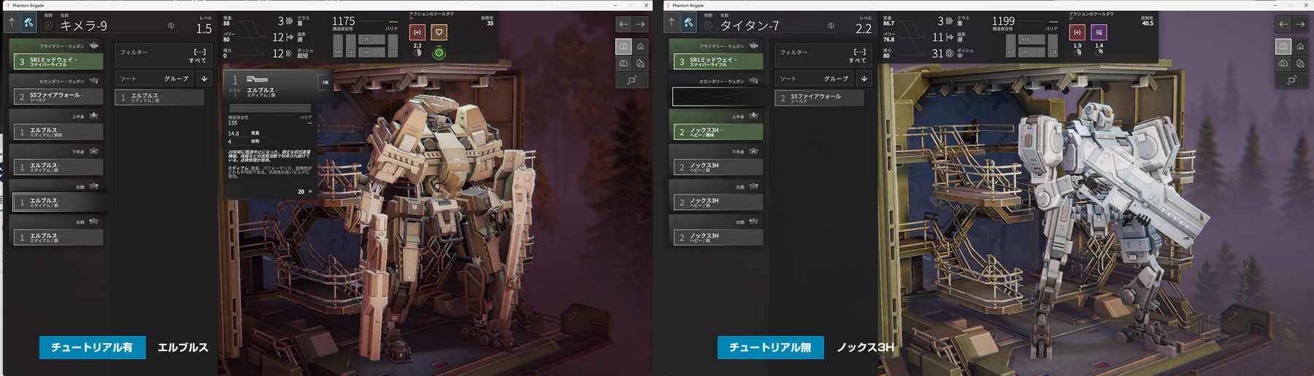Viewport: 1314px width, 376px height.
Task: Click camera reset icon in タイタン-7 window
Action: coord(1292,80)
